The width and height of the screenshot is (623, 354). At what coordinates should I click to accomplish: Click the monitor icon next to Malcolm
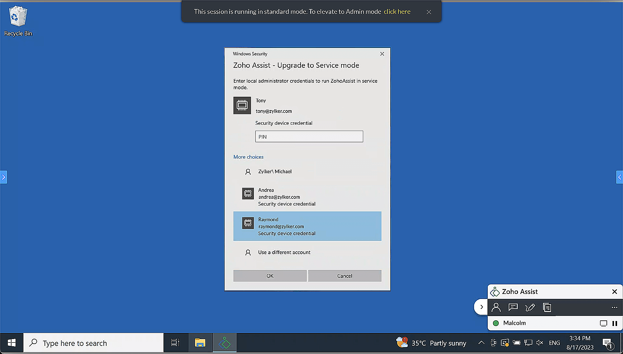click(x=603, y=323)
